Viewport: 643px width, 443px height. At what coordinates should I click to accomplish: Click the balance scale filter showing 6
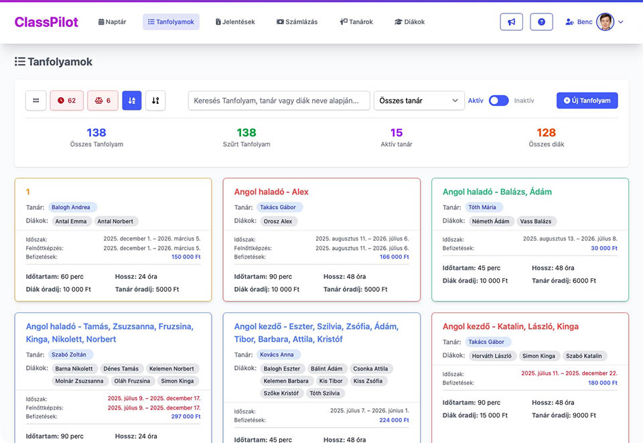pos(102,101)
